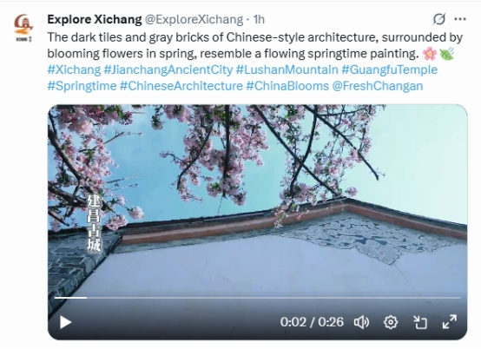Viewport: 481px width, 349px height.
Task: Click the Explore Xichang display name
Action: pos(95,19)
